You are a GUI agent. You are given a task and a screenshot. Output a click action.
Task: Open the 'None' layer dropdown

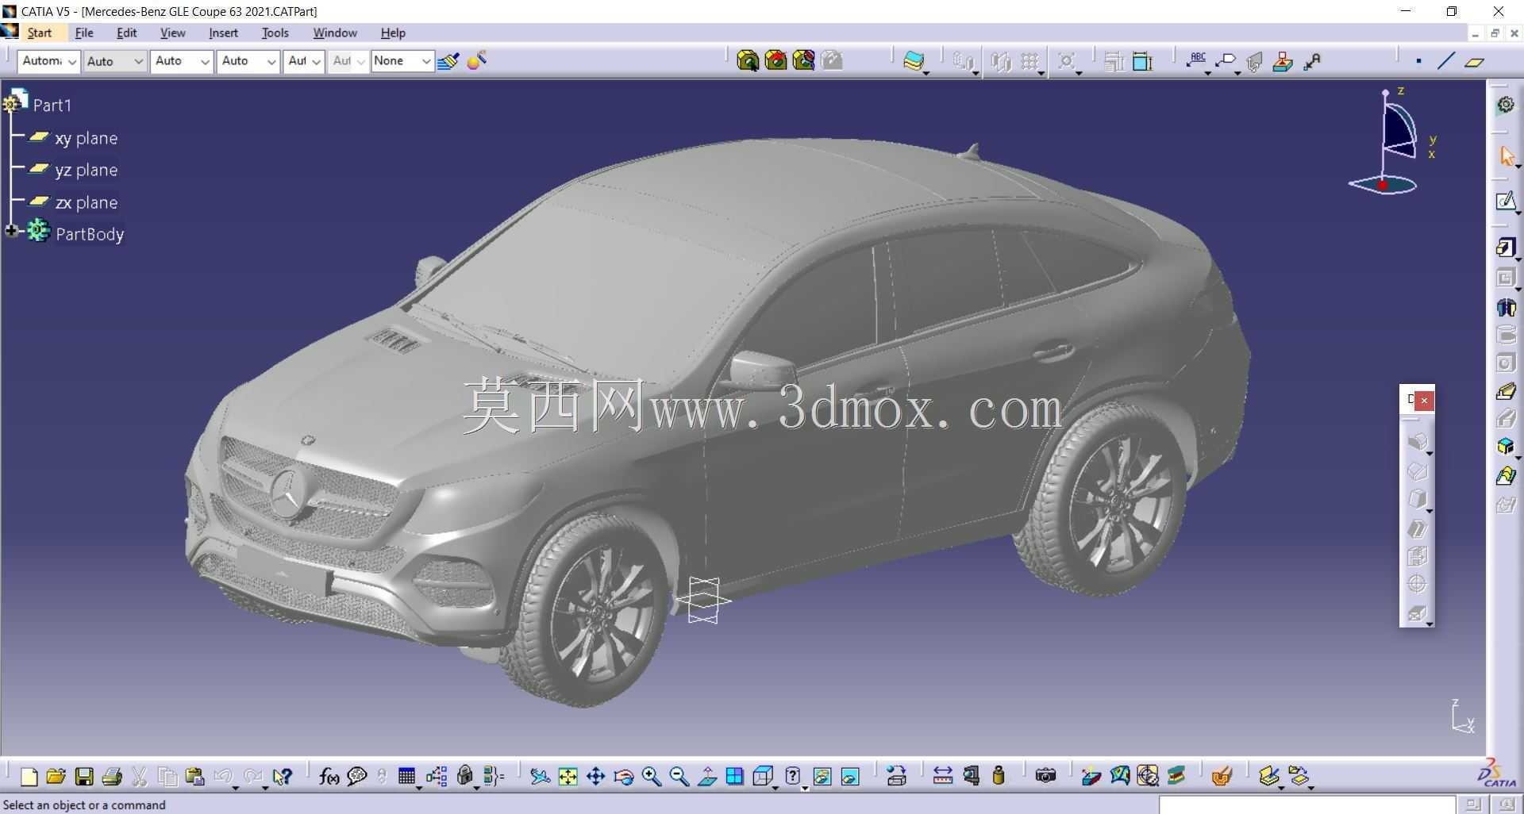[402, 61]
